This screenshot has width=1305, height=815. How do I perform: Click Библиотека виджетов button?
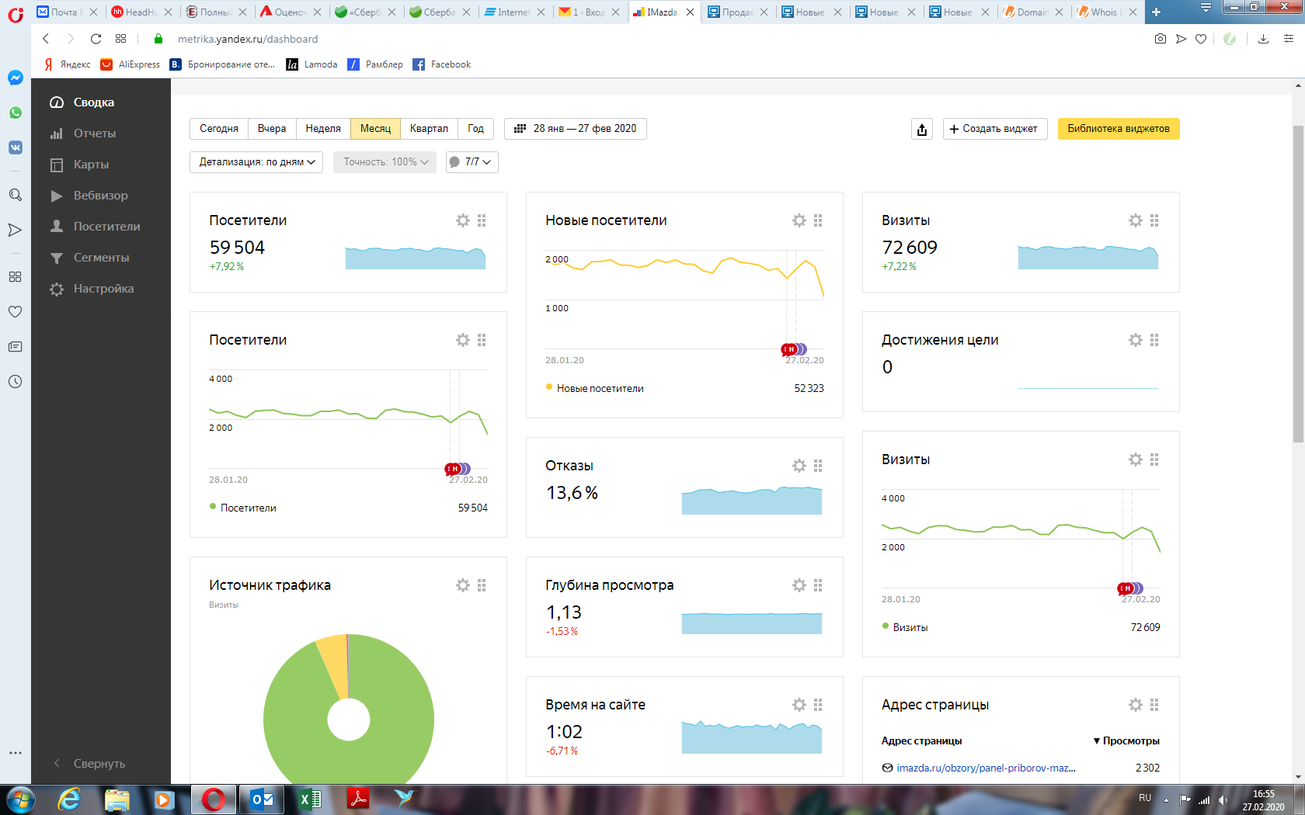point(1118,129)
